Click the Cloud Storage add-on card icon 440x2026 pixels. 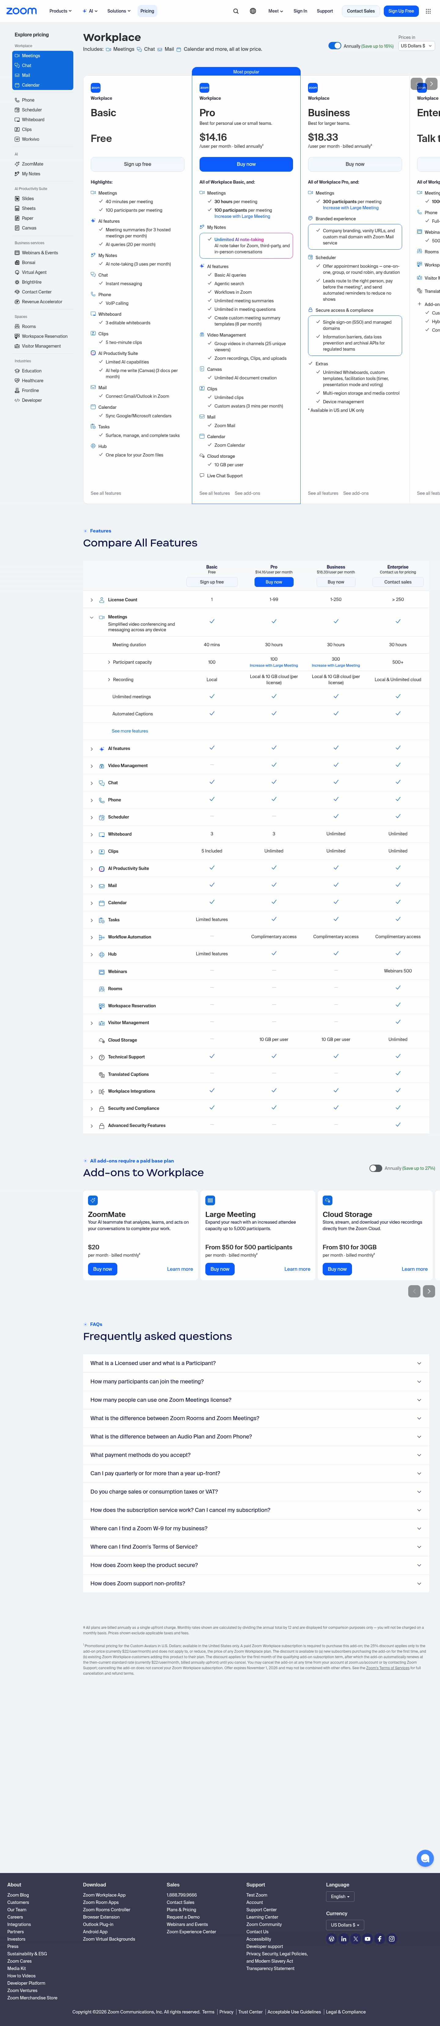[328, 1200]
